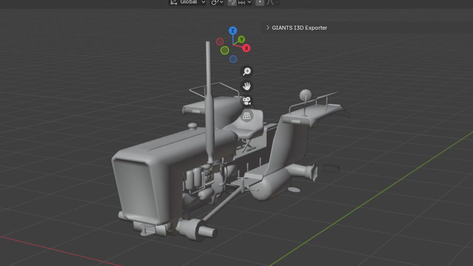473x266 pixels.
Task: Select the negative X hollow red circle
Action: click(220, 42)
